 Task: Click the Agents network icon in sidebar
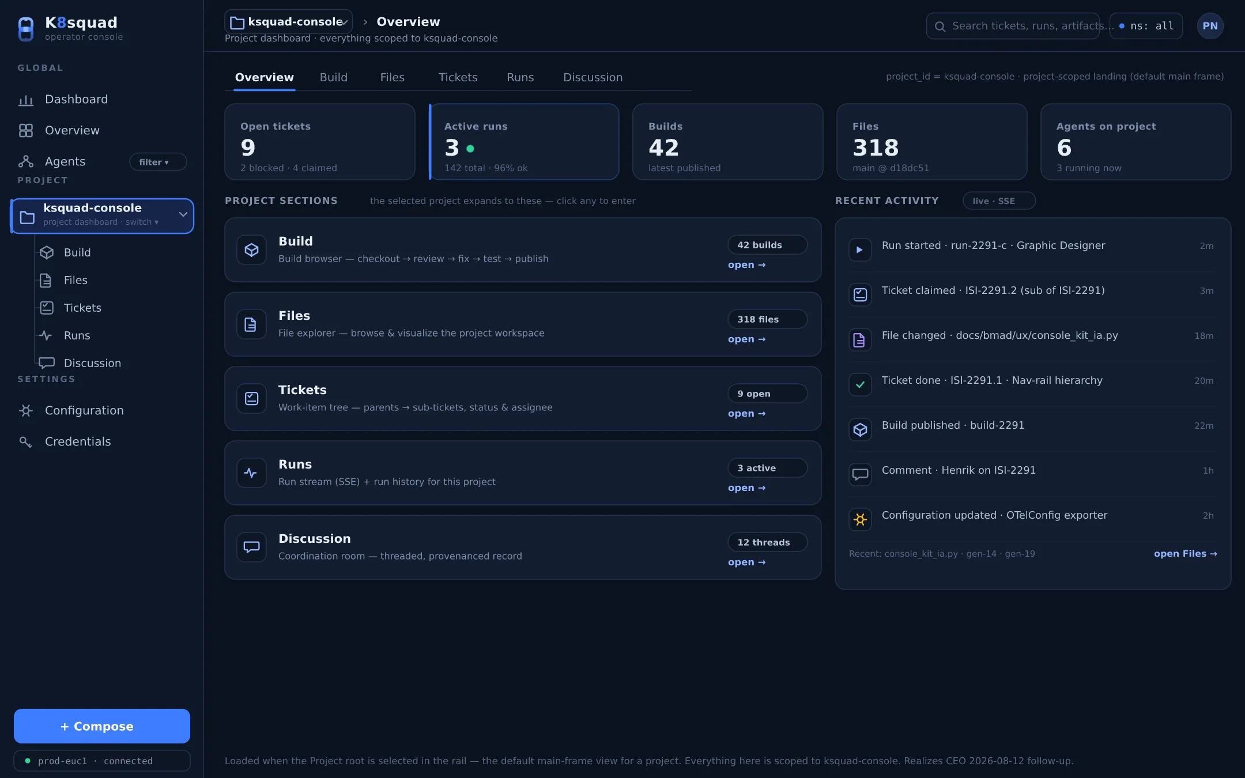(x=26, y=161)
